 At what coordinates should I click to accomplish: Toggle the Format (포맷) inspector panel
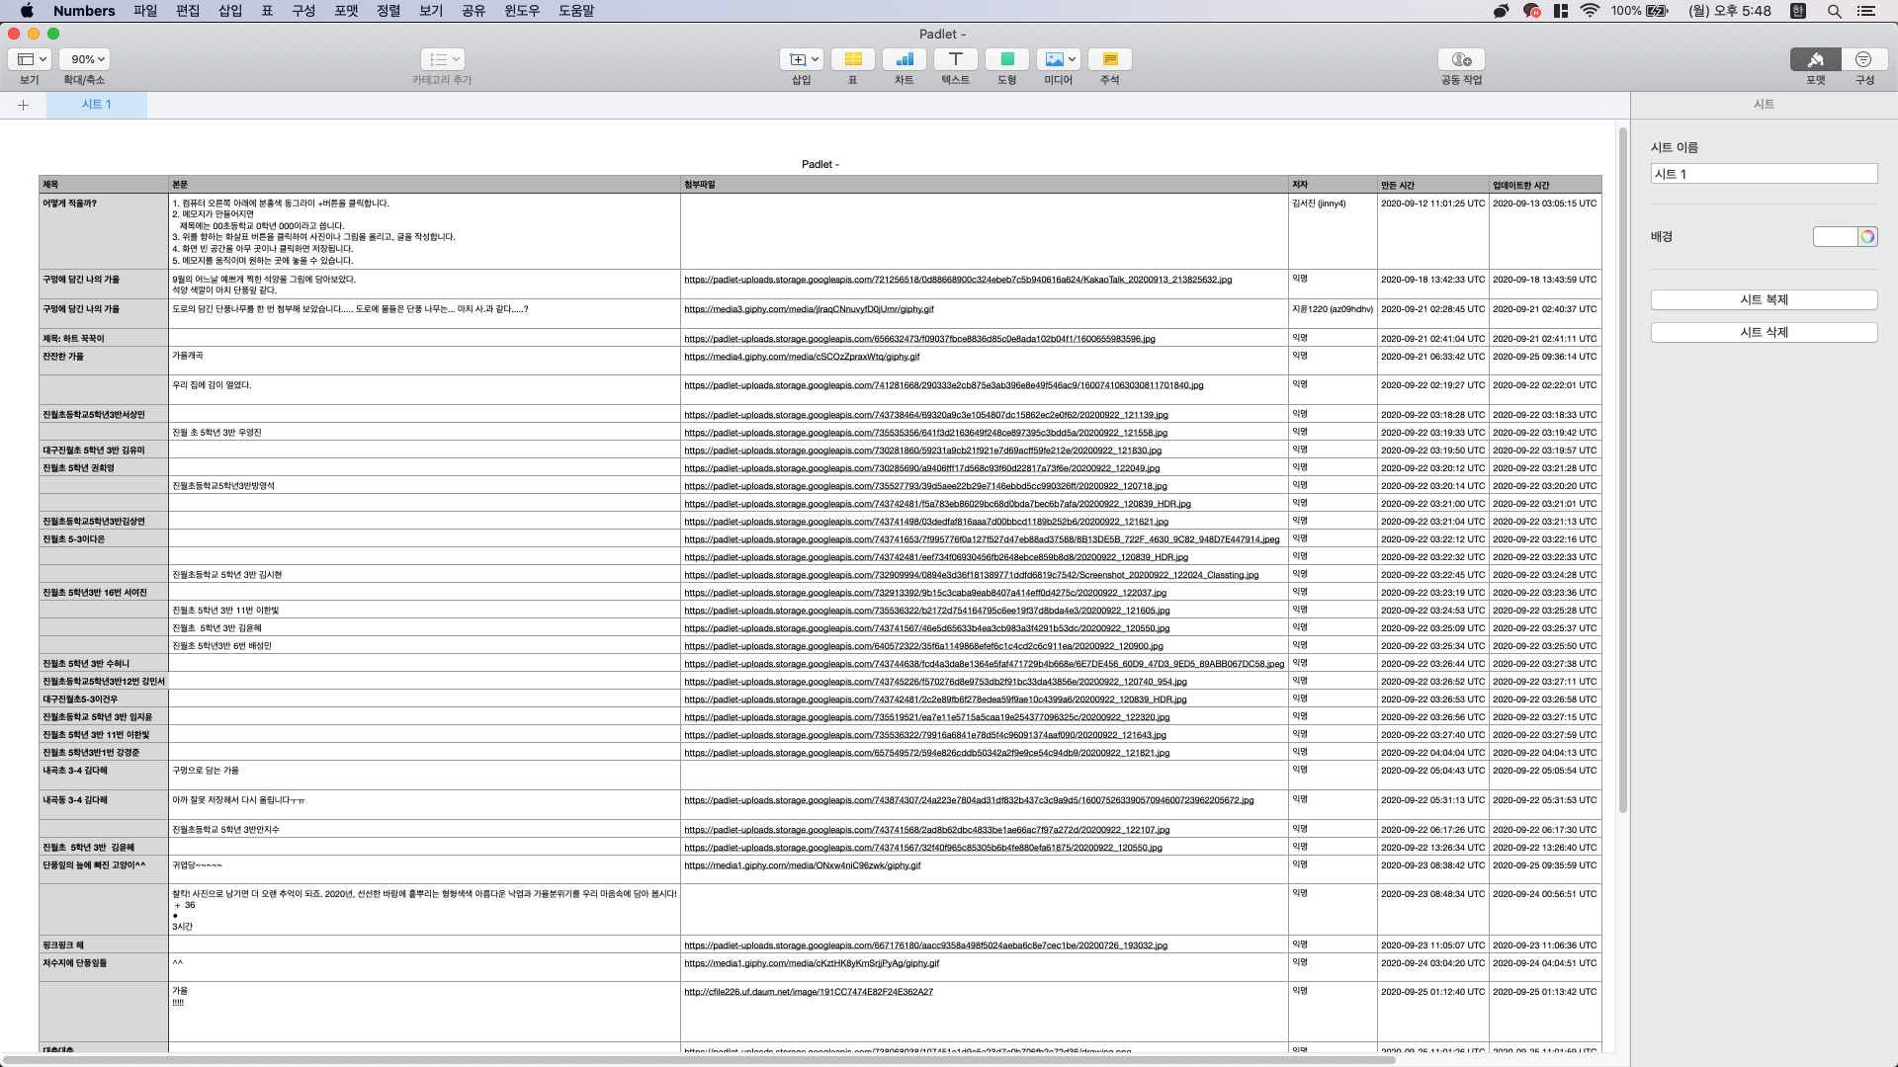tap(1815, 60)
